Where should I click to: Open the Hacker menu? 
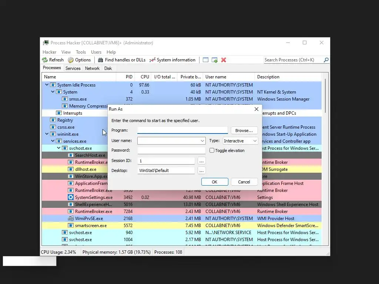pos(49,52)
